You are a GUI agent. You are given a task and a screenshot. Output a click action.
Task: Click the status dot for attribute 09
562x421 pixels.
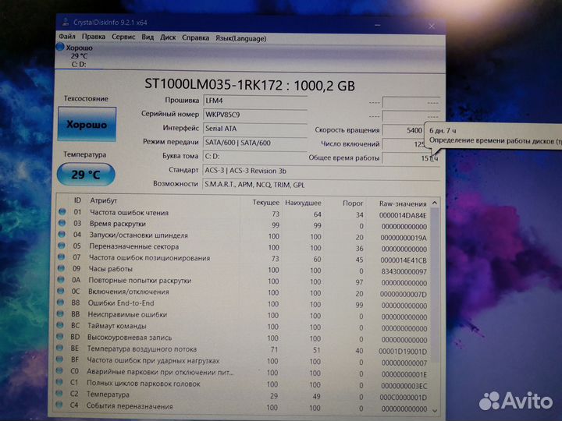(61, 268)
